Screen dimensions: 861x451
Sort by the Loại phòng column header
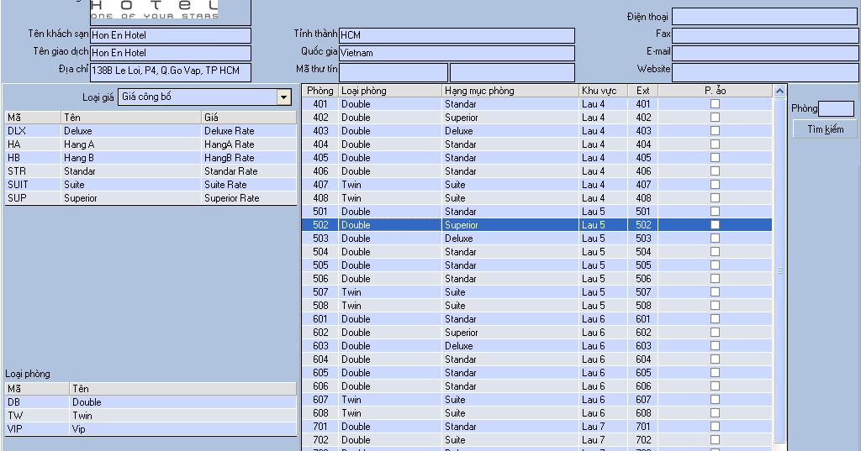point(390,91)
